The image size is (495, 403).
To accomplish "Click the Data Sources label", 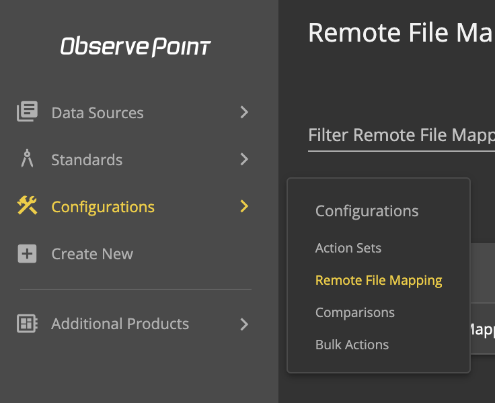I will coord(98,113).
